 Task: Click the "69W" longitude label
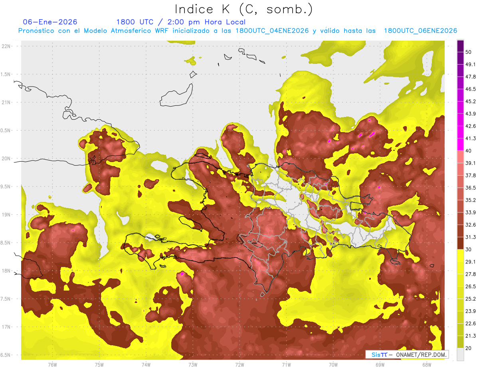pos(380,365)
